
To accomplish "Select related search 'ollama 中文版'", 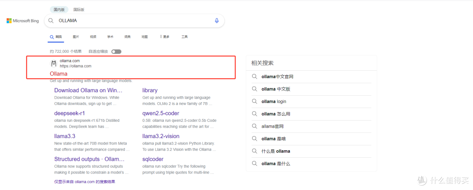I will coord(276,89).
